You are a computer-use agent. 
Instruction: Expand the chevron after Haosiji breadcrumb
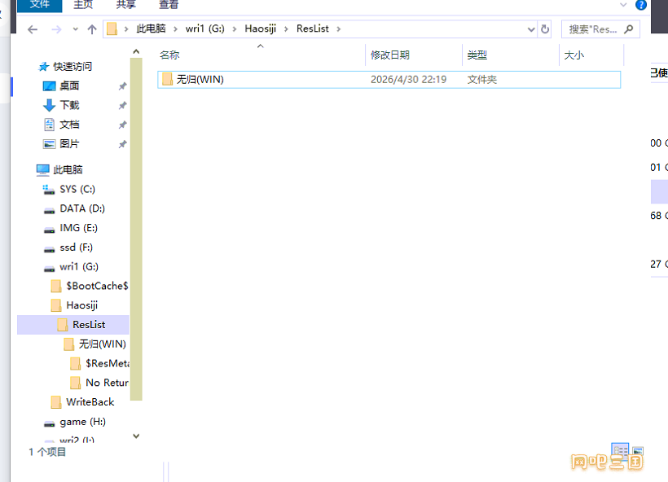[286, 29]
